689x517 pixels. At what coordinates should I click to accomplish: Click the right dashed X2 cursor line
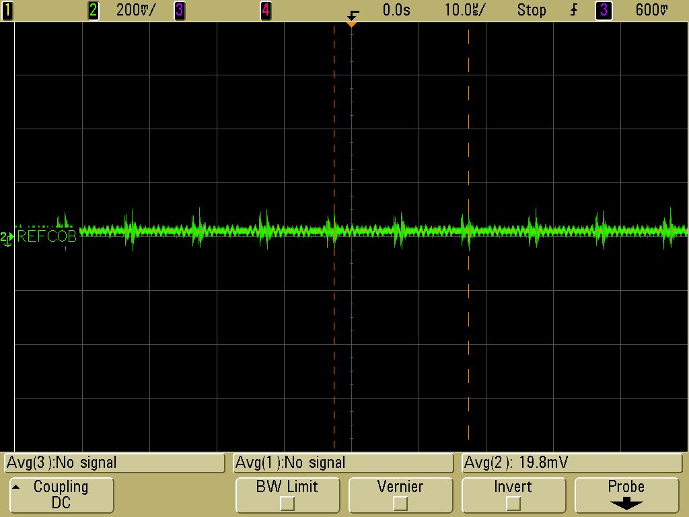(x=468, y=235)
